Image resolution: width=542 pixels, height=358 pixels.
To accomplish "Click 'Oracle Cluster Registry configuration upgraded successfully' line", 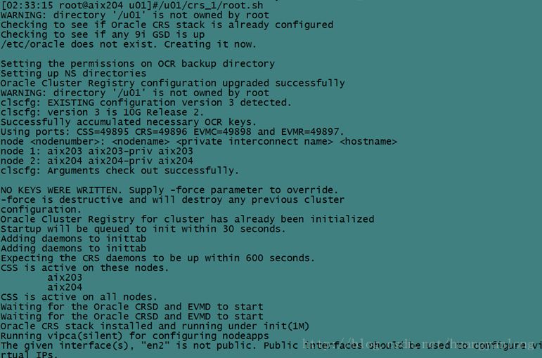I will pos(172,83).
